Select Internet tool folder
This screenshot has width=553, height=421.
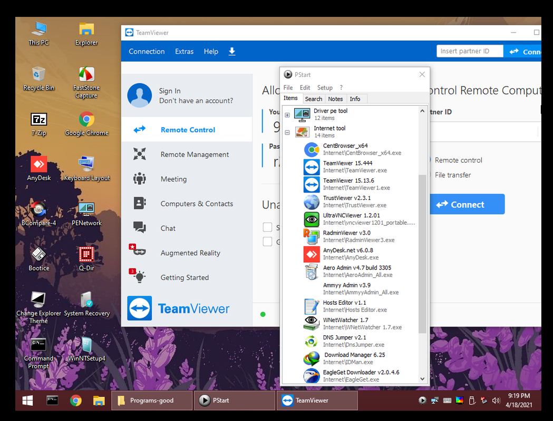[x=320, y=132]
